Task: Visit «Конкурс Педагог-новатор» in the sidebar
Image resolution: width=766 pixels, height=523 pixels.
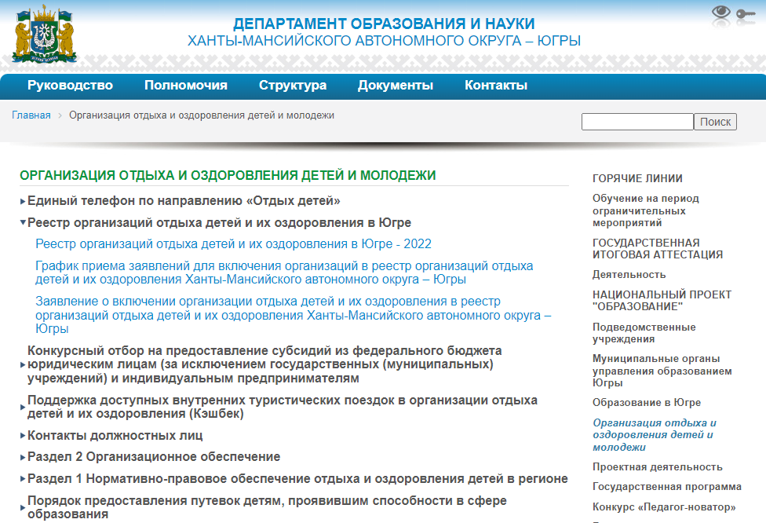Action: click(664, 507)
